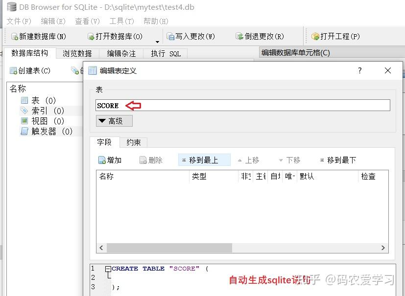Click inside the SCORE table name field
The height and width of the screenshot is (296, 405).
click(196, 105)
